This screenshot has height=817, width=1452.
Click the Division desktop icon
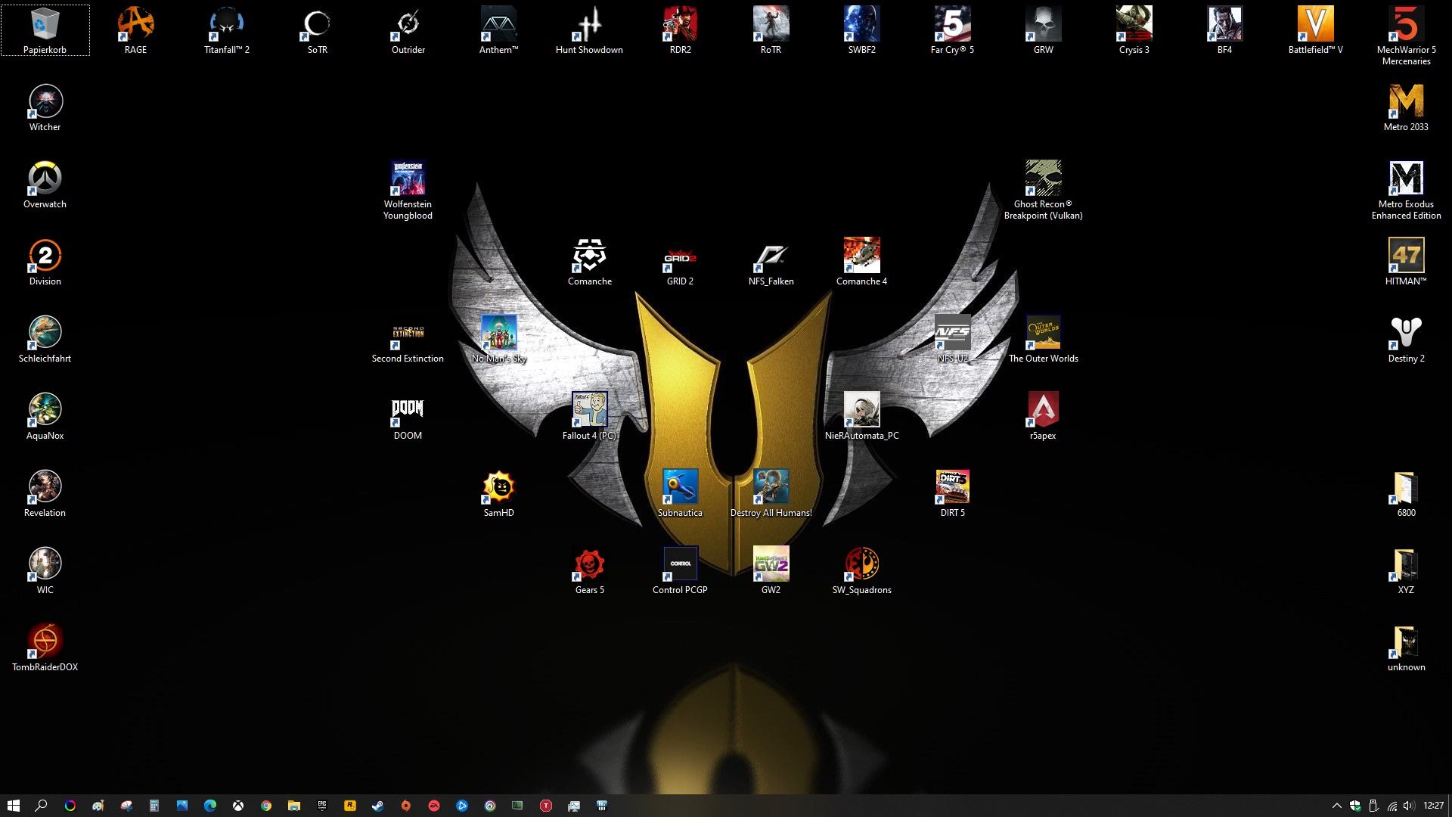(45, 256)
